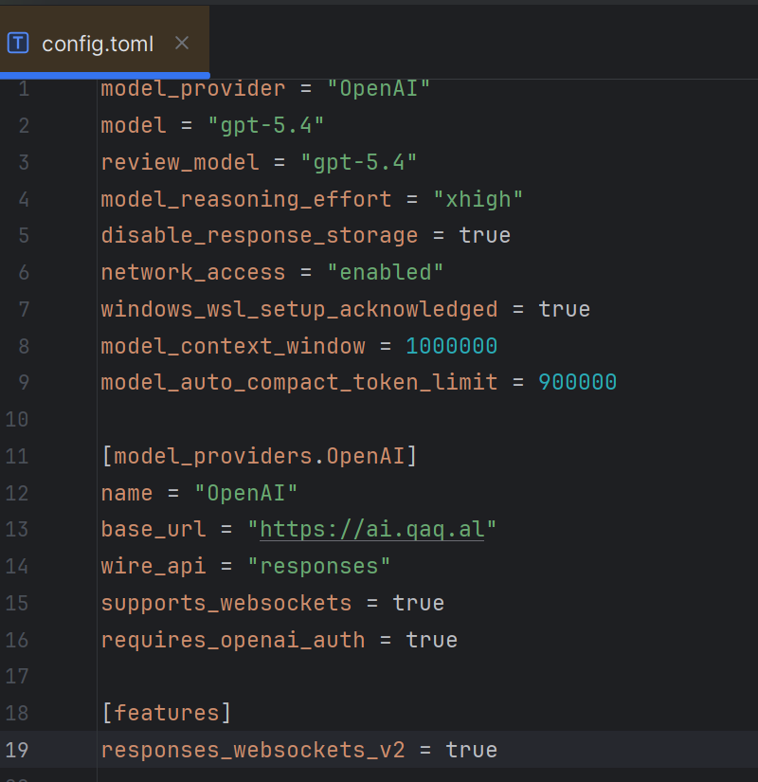Screen dimensions: 758x782
Task: Select the config.toml editor tab
Action: click(104, 43)
